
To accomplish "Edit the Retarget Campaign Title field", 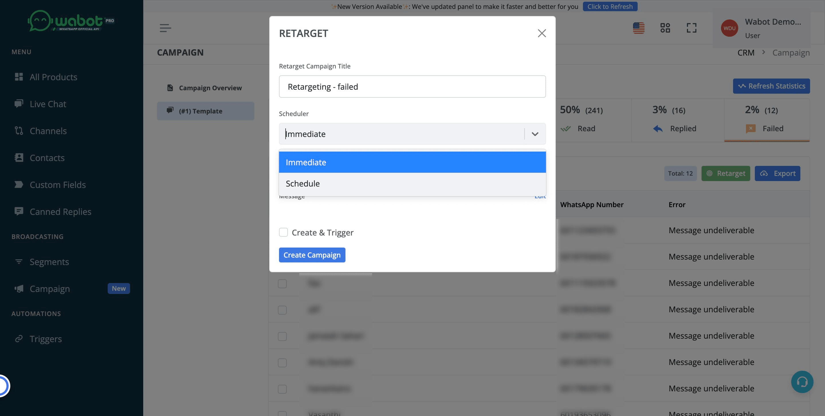I will pyautogui.click(x=412, y=87).
